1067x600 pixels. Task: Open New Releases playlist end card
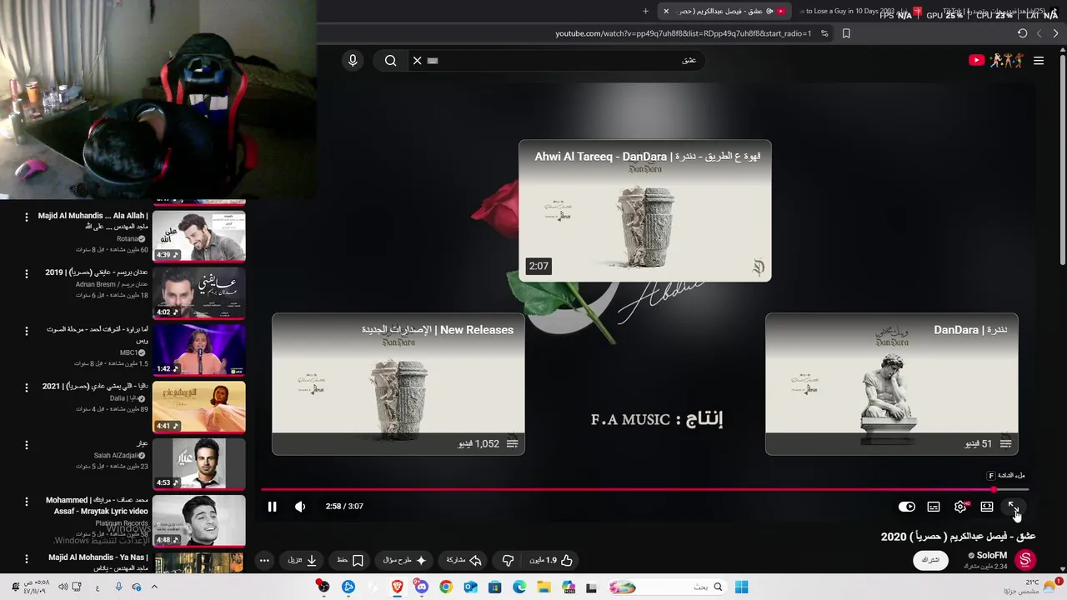pyautogui.click(x=398, y=384)
